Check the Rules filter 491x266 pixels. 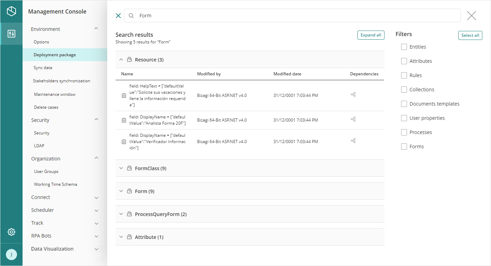(404, 75)
